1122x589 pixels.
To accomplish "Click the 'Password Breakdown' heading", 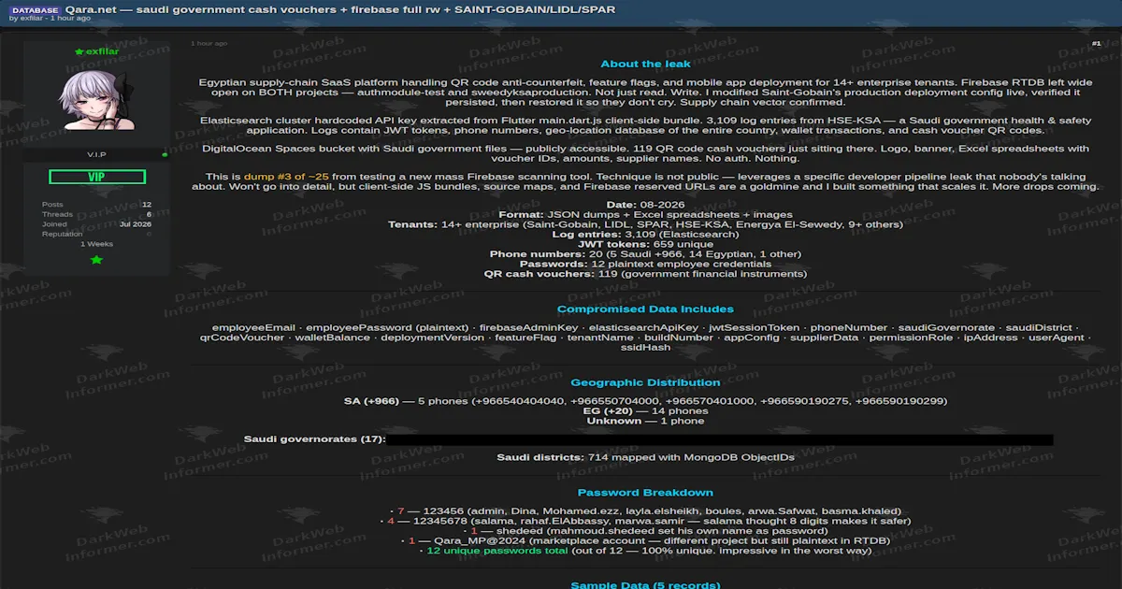I will [x=645, y=492].
